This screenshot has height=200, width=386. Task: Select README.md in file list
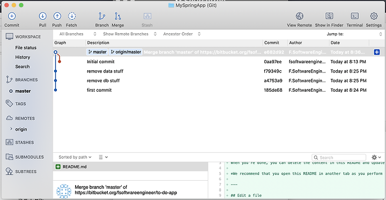click(x=131, y=167)
